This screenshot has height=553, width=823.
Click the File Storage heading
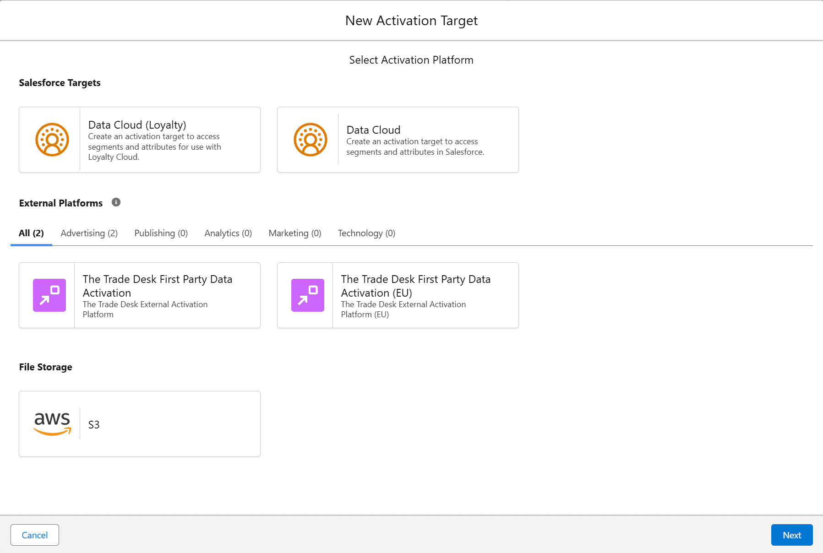pyautogui.click(x=45, y=367)
